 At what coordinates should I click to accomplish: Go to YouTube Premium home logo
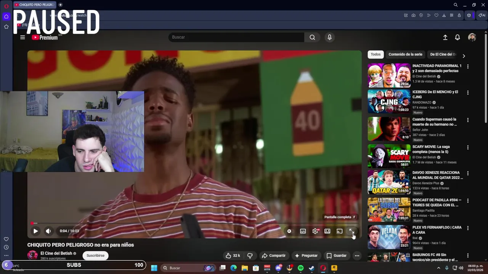pos(45,37)
